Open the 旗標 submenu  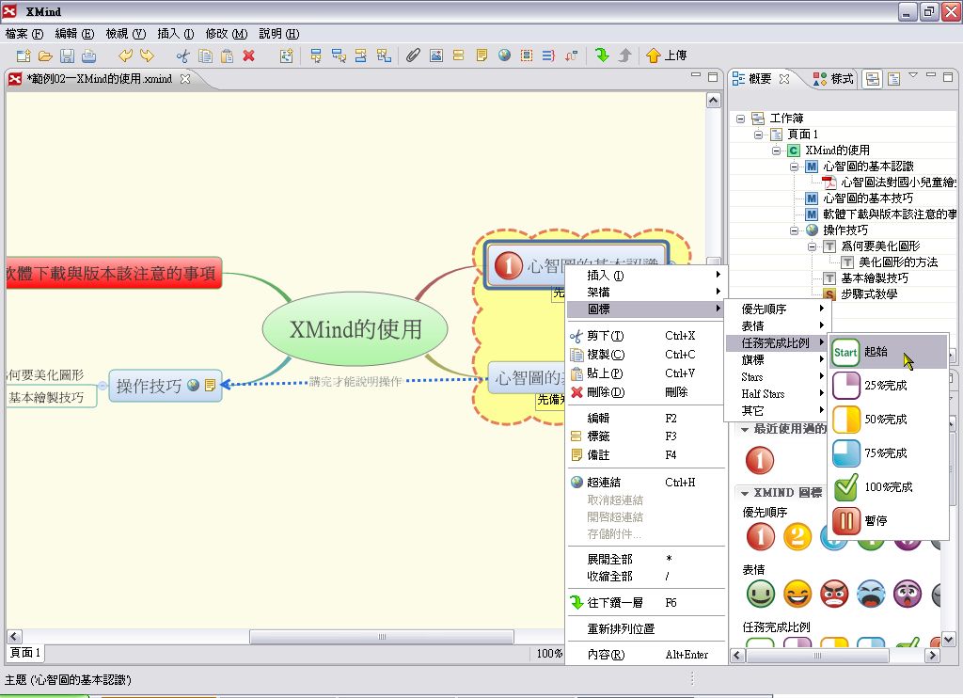coord(776,360)
